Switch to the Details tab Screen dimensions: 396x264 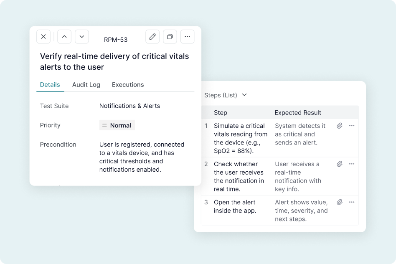tap(50, 85)
